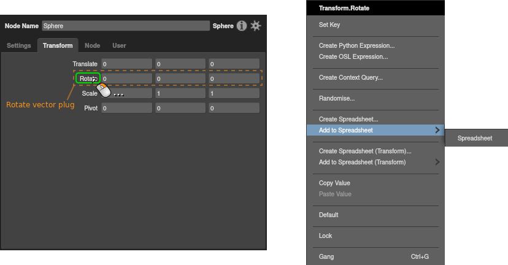Screen dimensions: 508x265
Task: Click the node info icon
Action: (x=242, y=26)
